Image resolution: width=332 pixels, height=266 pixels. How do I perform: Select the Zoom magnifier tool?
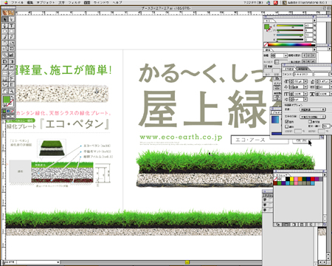coord(12,91)
